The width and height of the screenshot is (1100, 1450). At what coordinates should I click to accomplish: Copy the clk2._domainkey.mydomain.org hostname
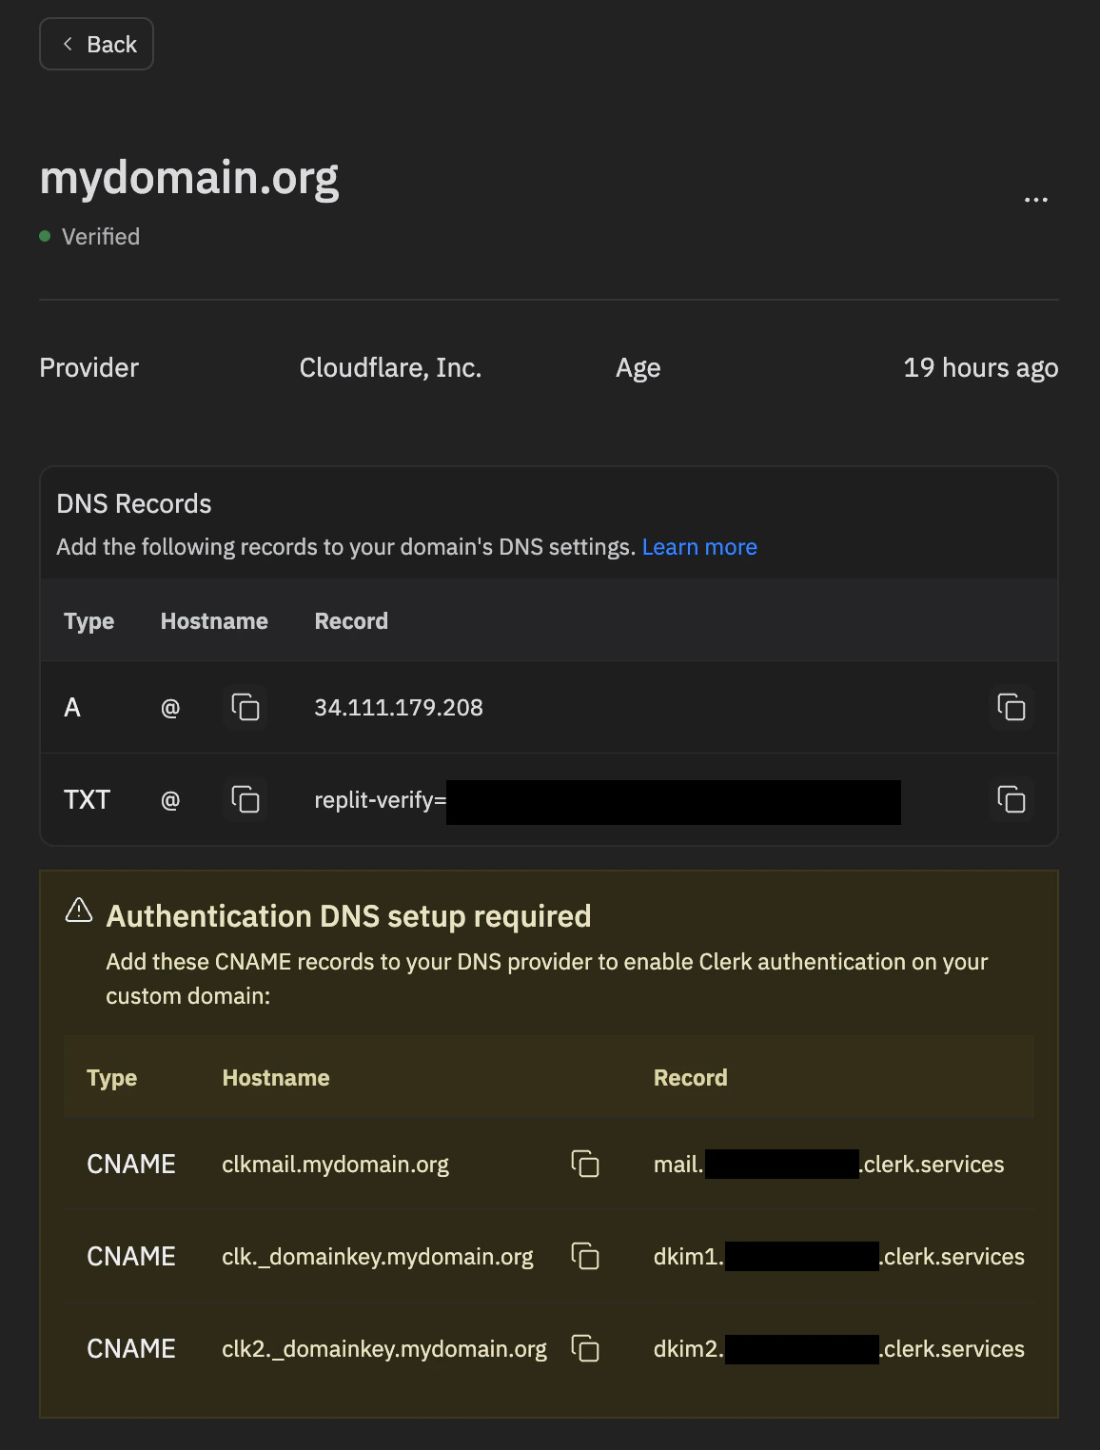(585, 1348)
